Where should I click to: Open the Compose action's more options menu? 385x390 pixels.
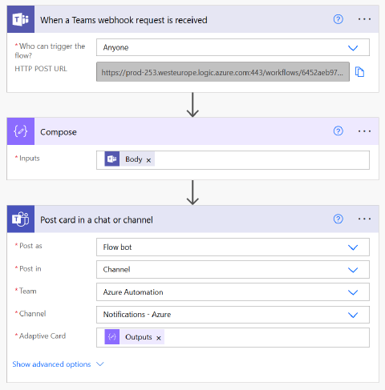coord(364,131)
